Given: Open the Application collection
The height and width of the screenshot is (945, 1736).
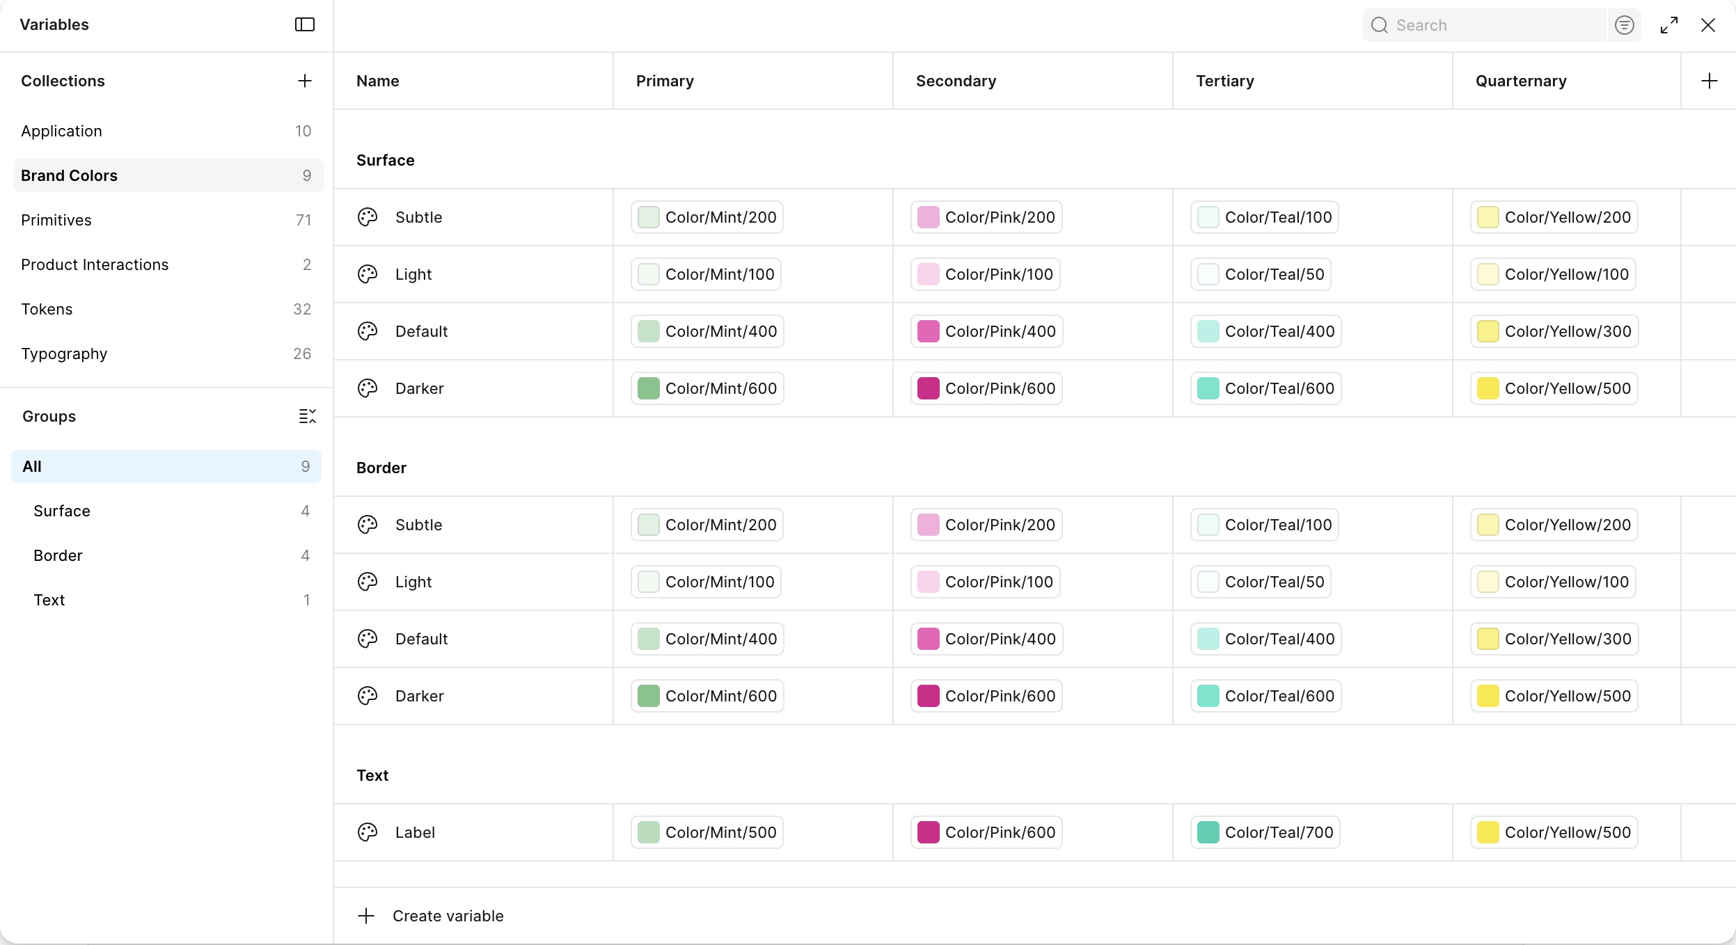Looking at the screenshot, I should pyautogui.click(x=168, y=131).
